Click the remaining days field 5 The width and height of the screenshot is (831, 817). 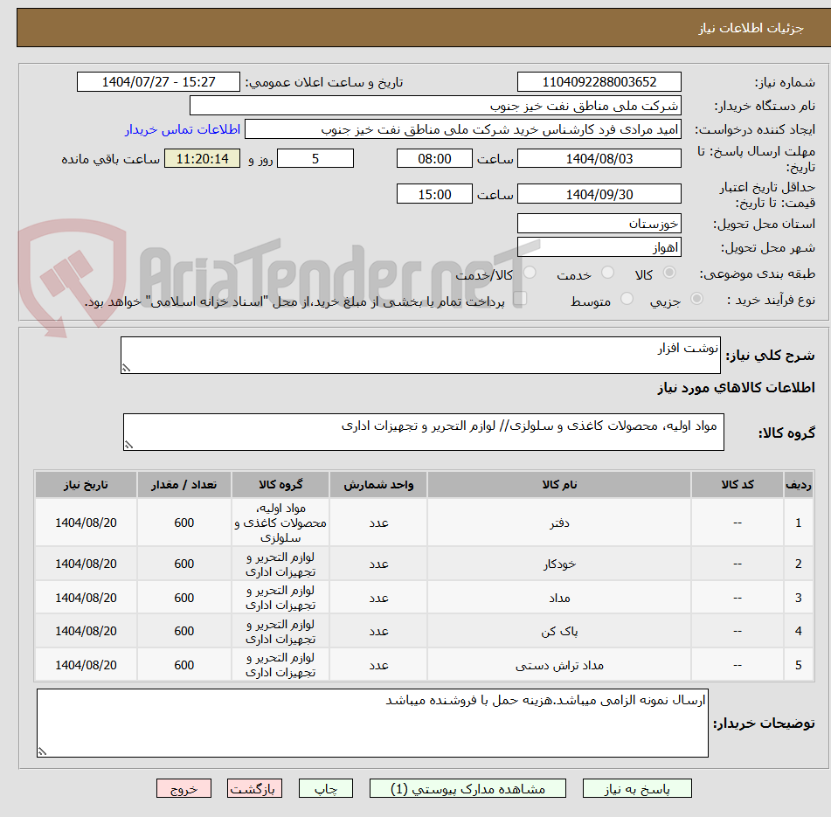tap(315, 158)
